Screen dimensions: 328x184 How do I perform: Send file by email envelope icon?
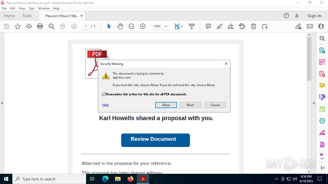coord(310,26)
